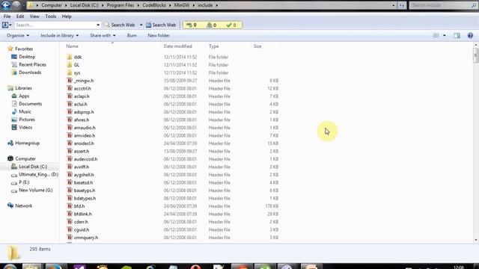The image size is (479, 269).
Task: Click the aclapi.h file icon
Action: [x=70, y=96]
